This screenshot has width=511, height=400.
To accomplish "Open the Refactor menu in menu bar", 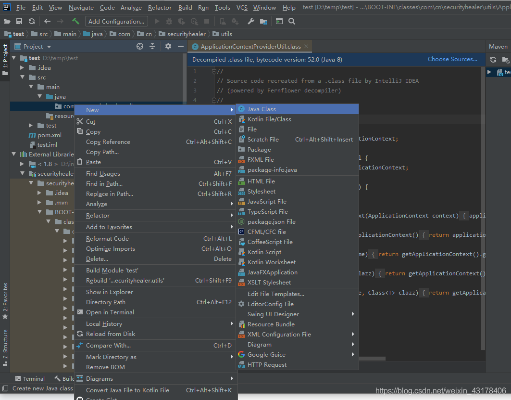I will click(x=160, y=7).
